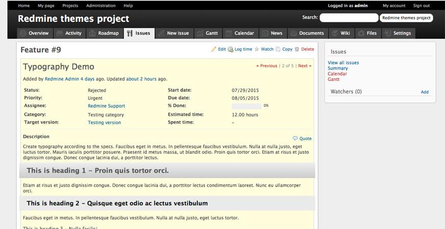Open the News tab
The image size is (445, 229).
click(273, 33)
